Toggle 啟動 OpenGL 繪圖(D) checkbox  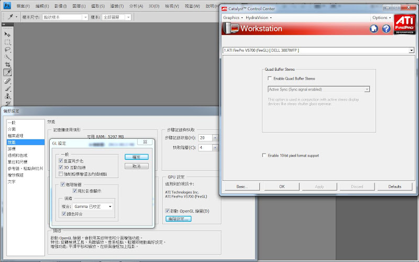click(x=167, y=211)
